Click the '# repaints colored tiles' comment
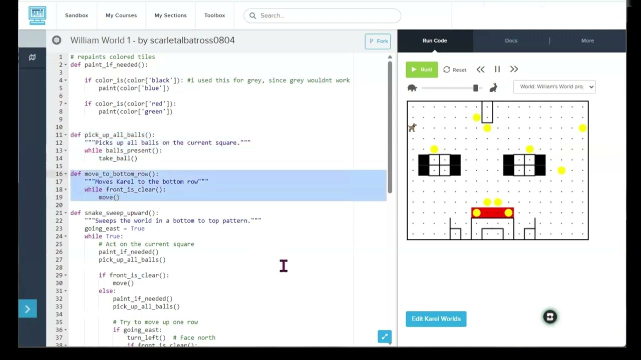641x360 pixels. click(x=113, y=57)
